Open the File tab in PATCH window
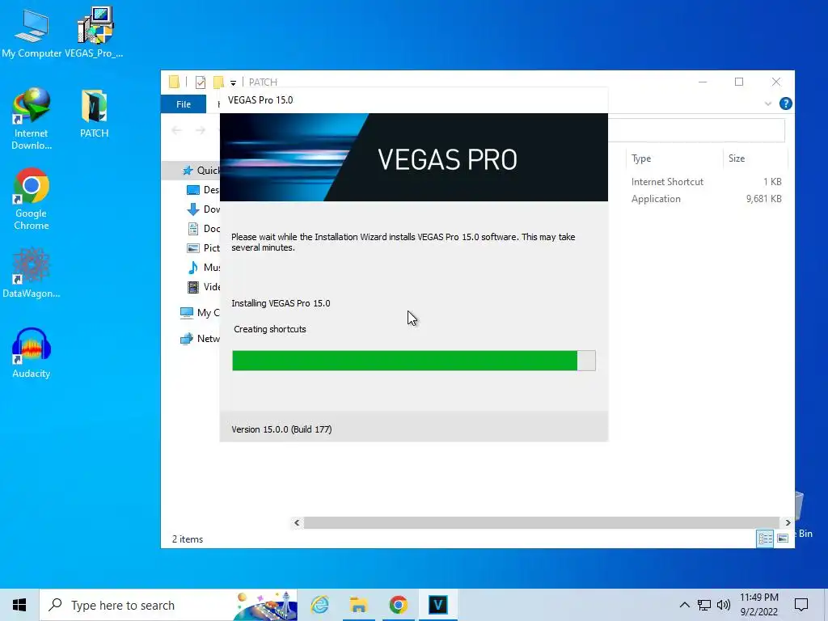This screenshot has height=621, width=828. 184,104
